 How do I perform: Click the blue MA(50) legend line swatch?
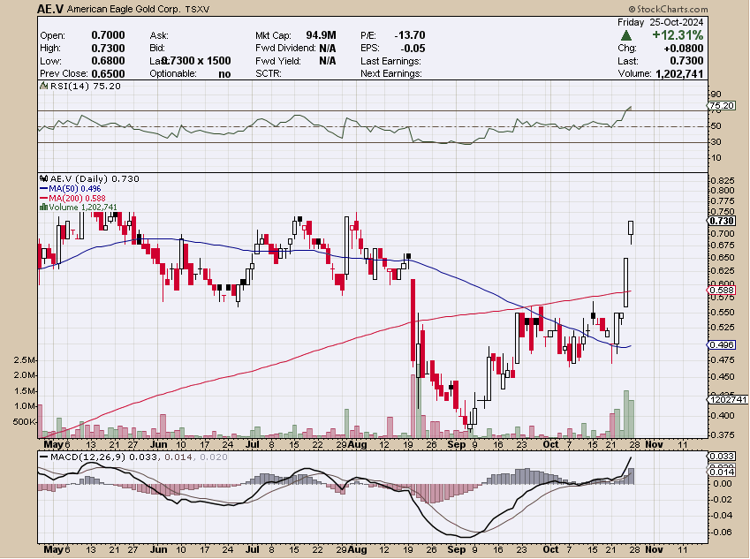[43, 189]
